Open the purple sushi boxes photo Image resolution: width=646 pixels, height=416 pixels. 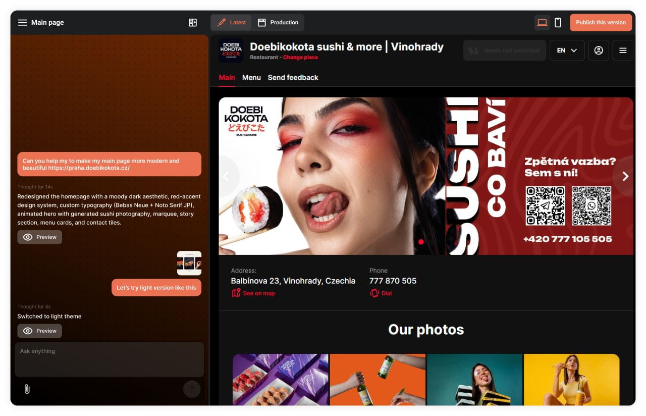[x=281, y=380]
